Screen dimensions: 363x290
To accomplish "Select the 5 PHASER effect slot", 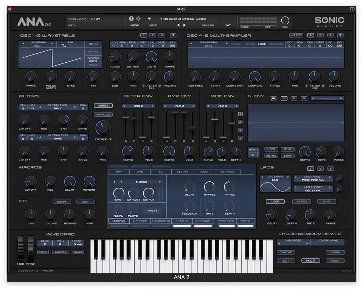I will [x=203, y=221].
